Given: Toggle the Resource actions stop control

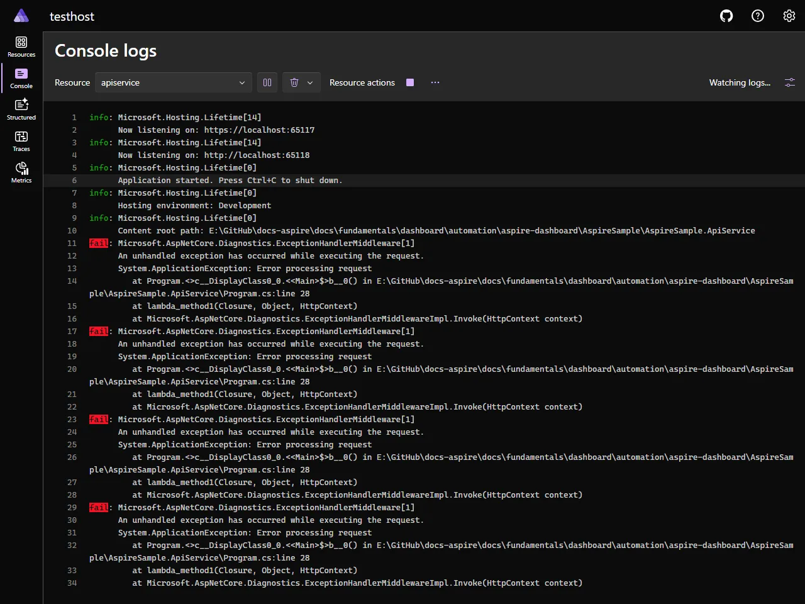Looking at the screenshot, I should tap(410, 82).
